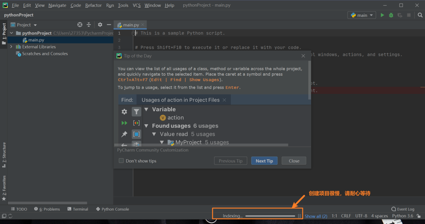Collapse the Variable node in Find preview

(x=146, y=109)
